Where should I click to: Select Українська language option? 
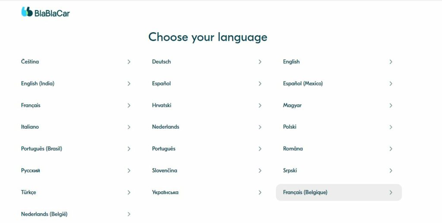click(208, 192)
